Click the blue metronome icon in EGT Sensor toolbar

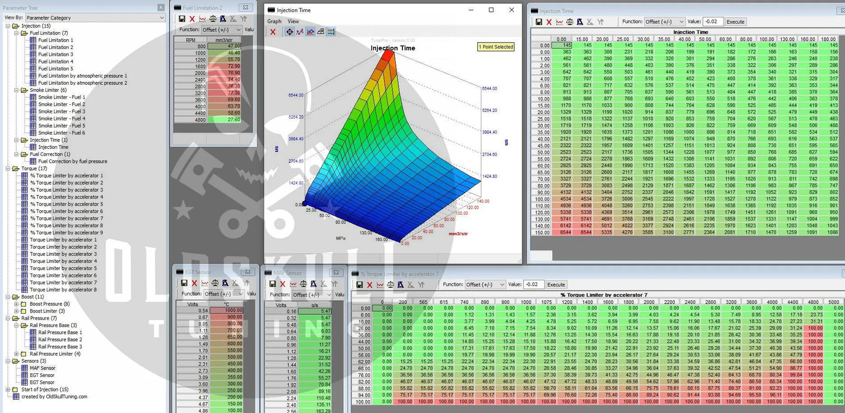coord(223,283)
